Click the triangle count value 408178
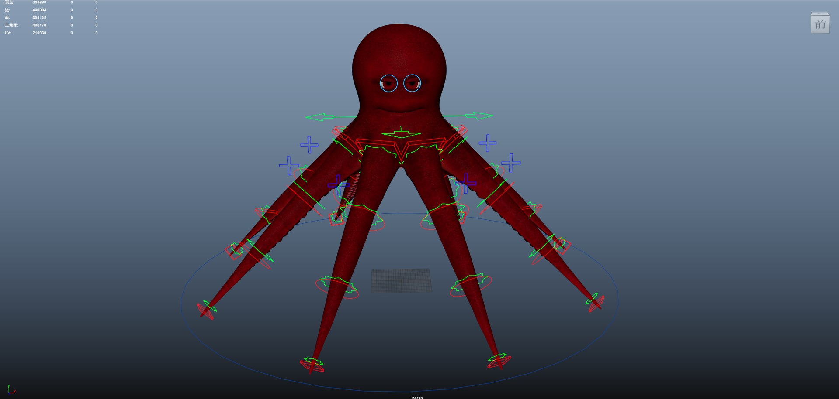This screenshot has height=399, width=839. (39, 25)
